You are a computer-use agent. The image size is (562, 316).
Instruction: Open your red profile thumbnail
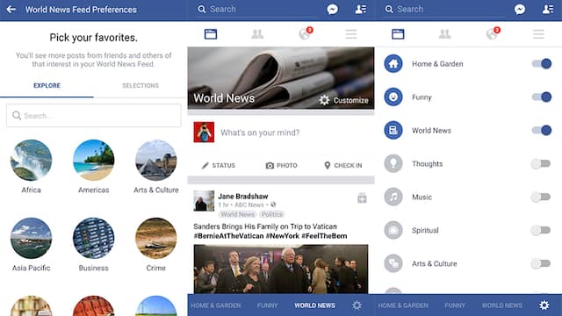coord(204,133)
